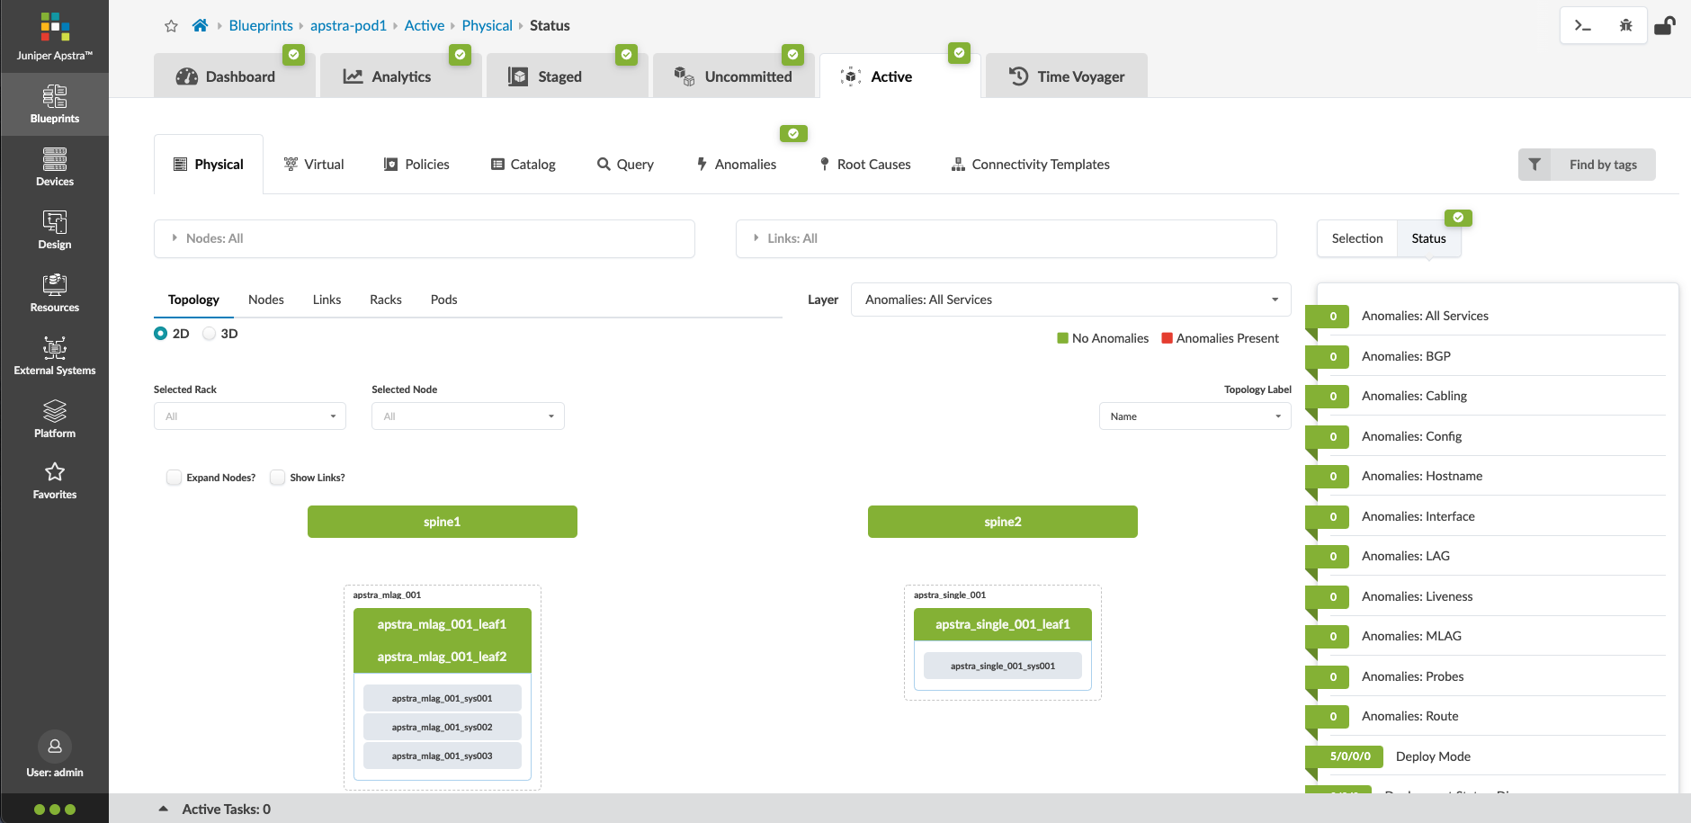Image resolution: width=1691 pixels, height=823 pixels.
Task: Click the Find by tags button
Action: [x=1603, y=165]
